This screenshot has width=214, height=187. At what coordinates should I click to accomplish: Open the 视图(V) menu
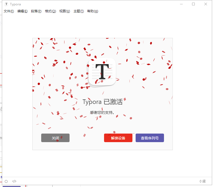tap(64, 11)
